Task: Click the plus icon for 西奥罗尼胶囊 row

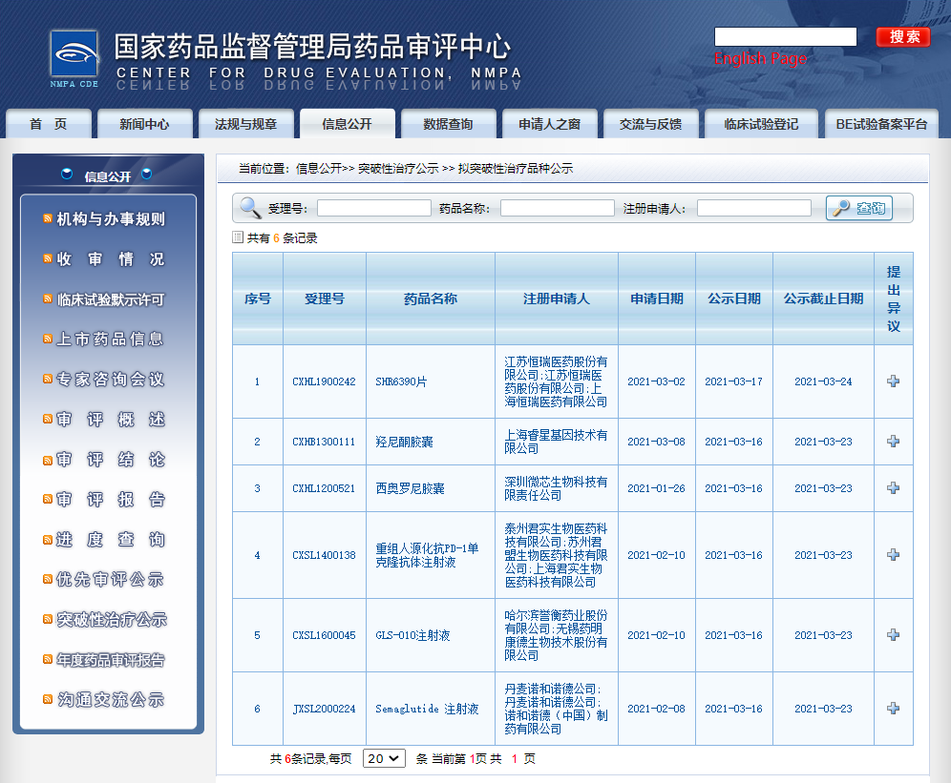Action: point(893,488)
